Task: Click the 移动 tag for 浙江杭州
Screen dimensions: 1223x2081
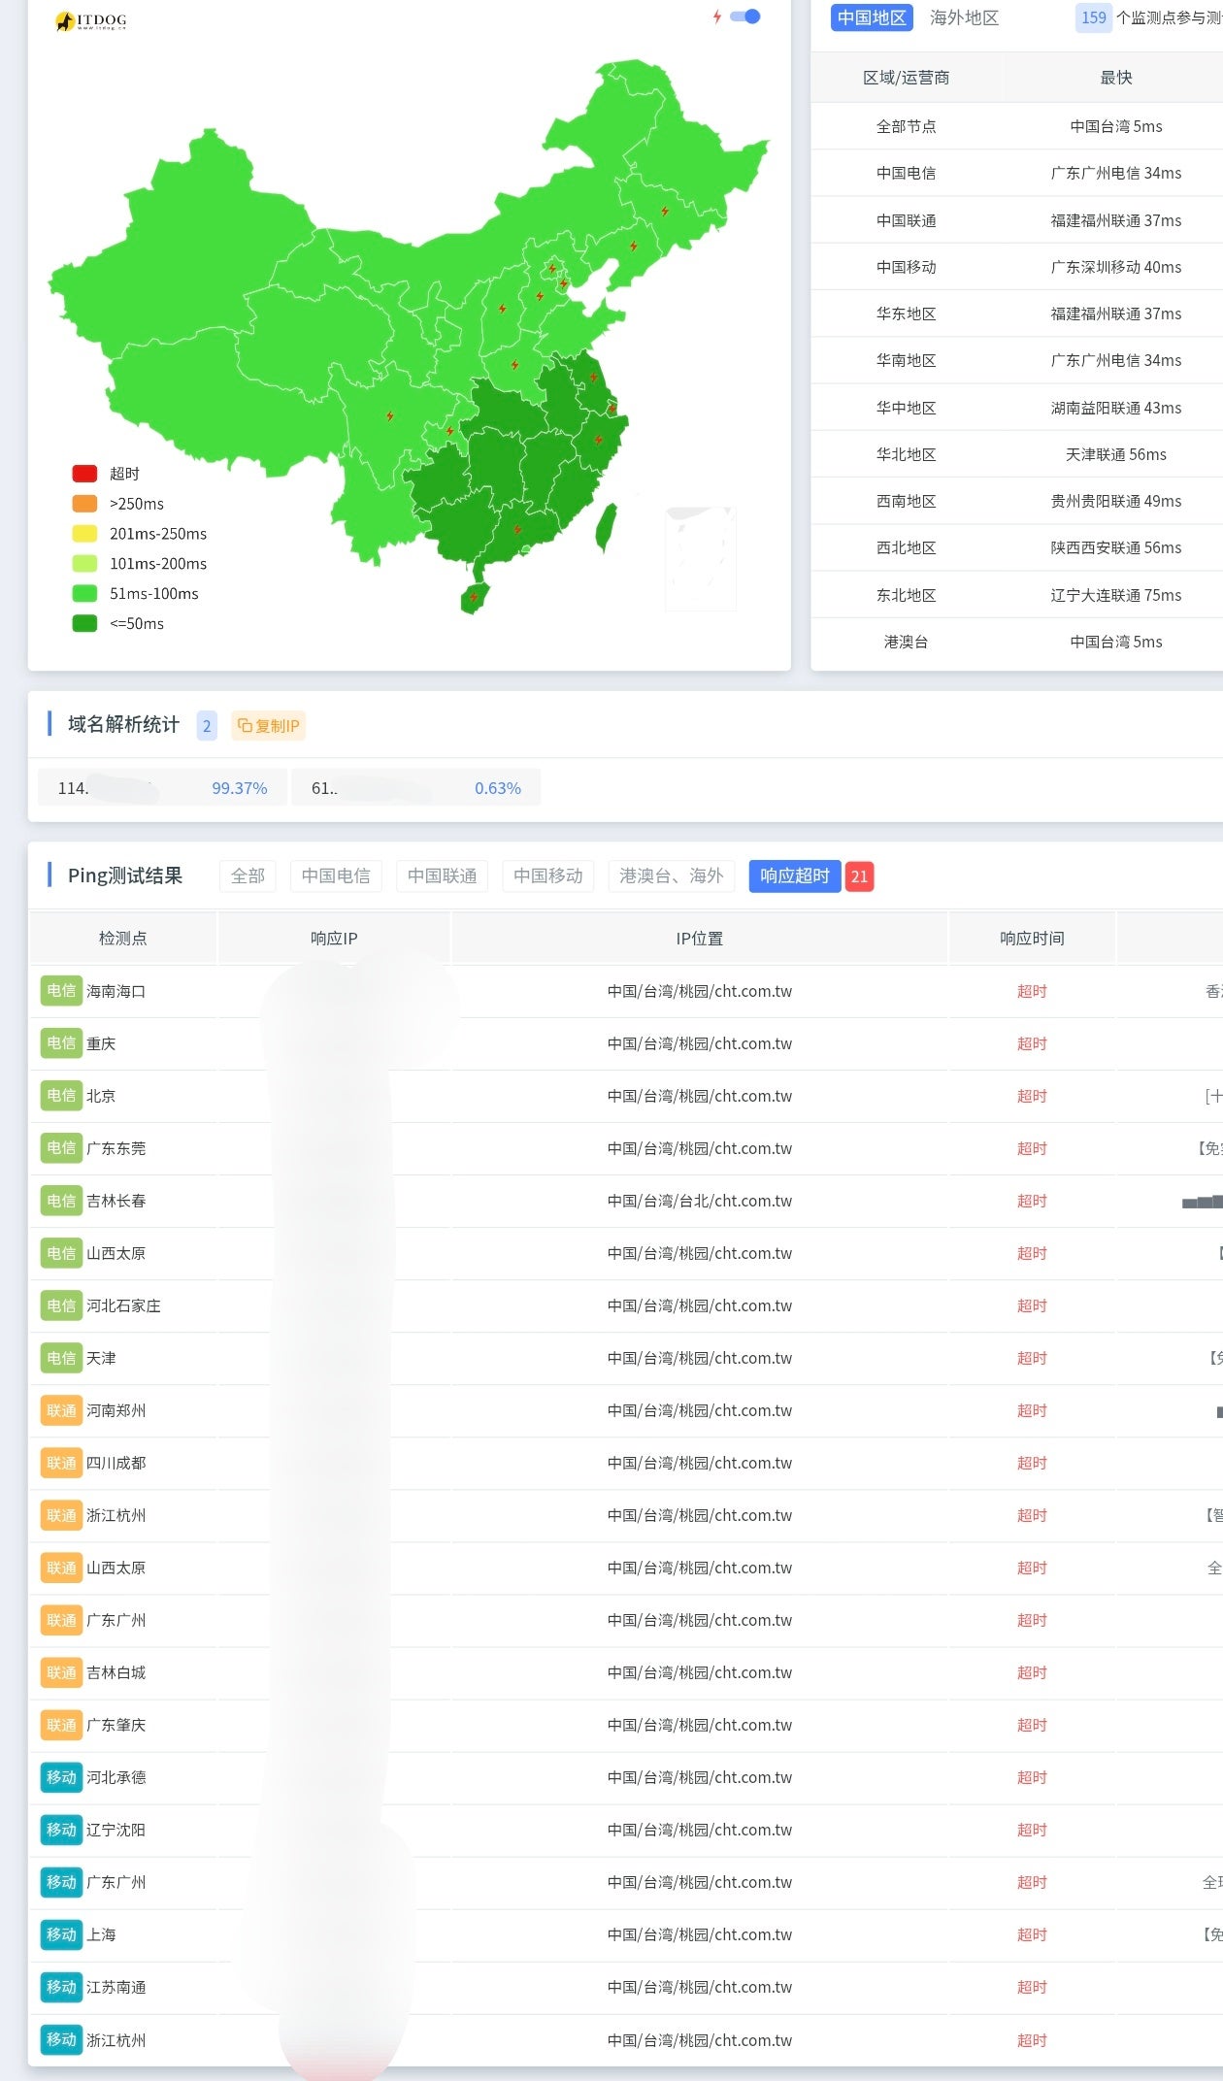Action: click(61, 2039)
